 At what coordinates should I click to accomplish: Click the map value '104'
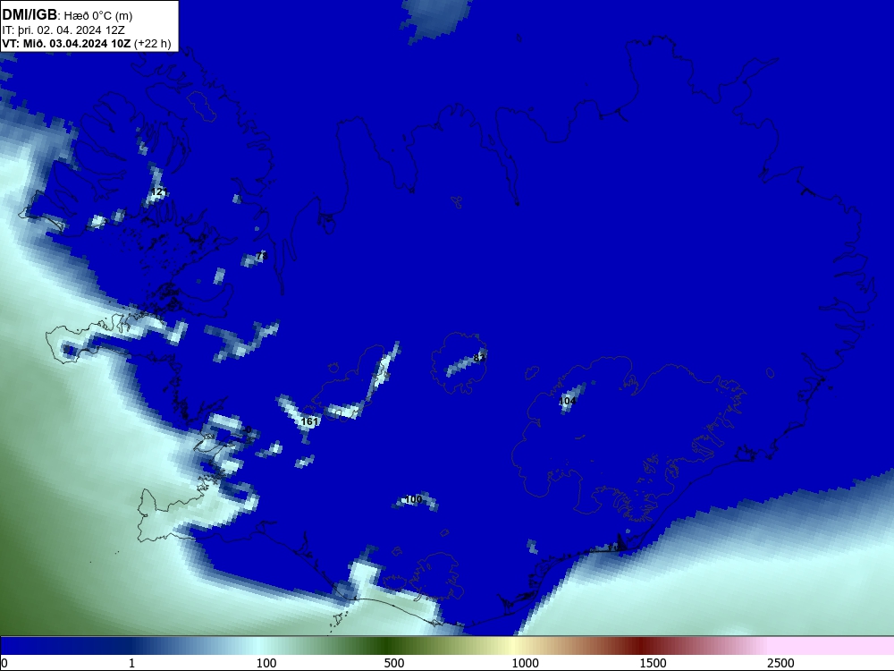pyautogui.click(x=567, y=401)
